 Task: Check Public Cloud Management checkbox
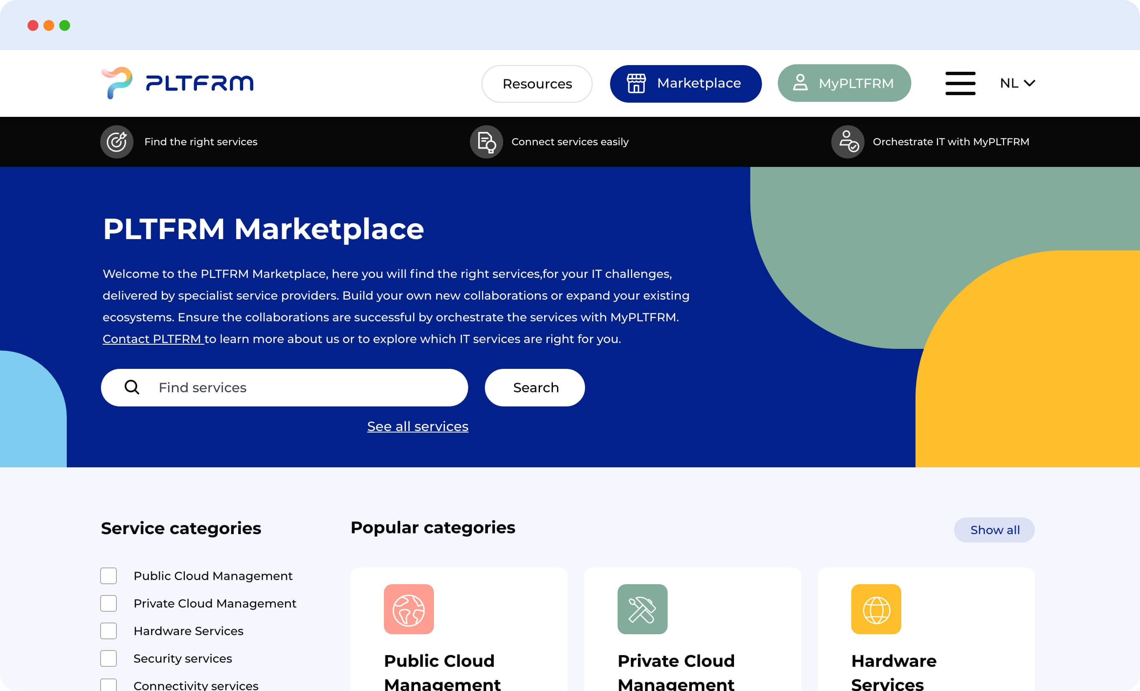click(x=108, y=576)
